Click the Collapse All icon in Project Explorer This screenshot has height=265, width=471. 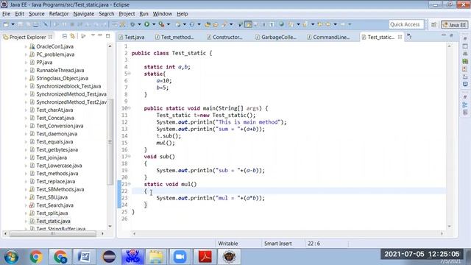tap(65, 36)
